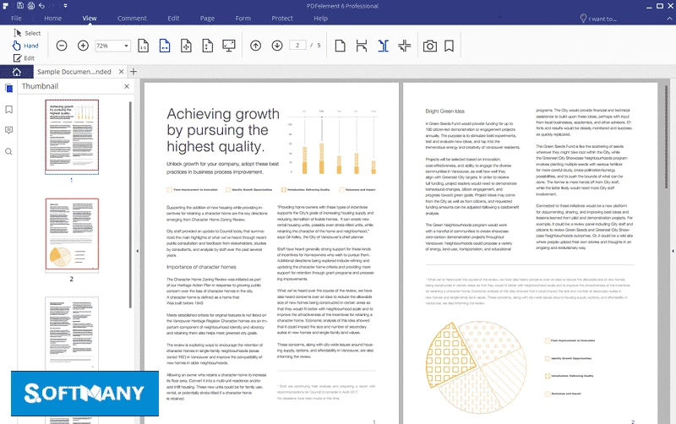The image size is (676, 424).
Task: Open the Comments panel in the left sidebar
Action: [8, 130]
